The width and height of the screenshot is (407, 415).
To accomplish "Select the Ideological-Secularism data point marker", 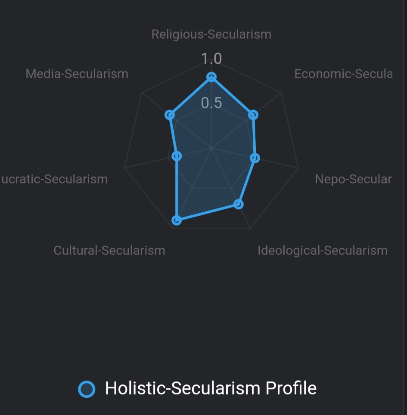I will point(239,204).
